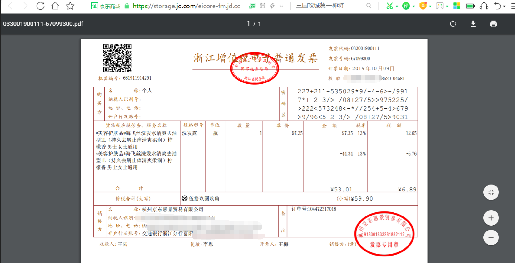Download the PDF file
This screenshot has height=263, width=515.
click(473, 24)
